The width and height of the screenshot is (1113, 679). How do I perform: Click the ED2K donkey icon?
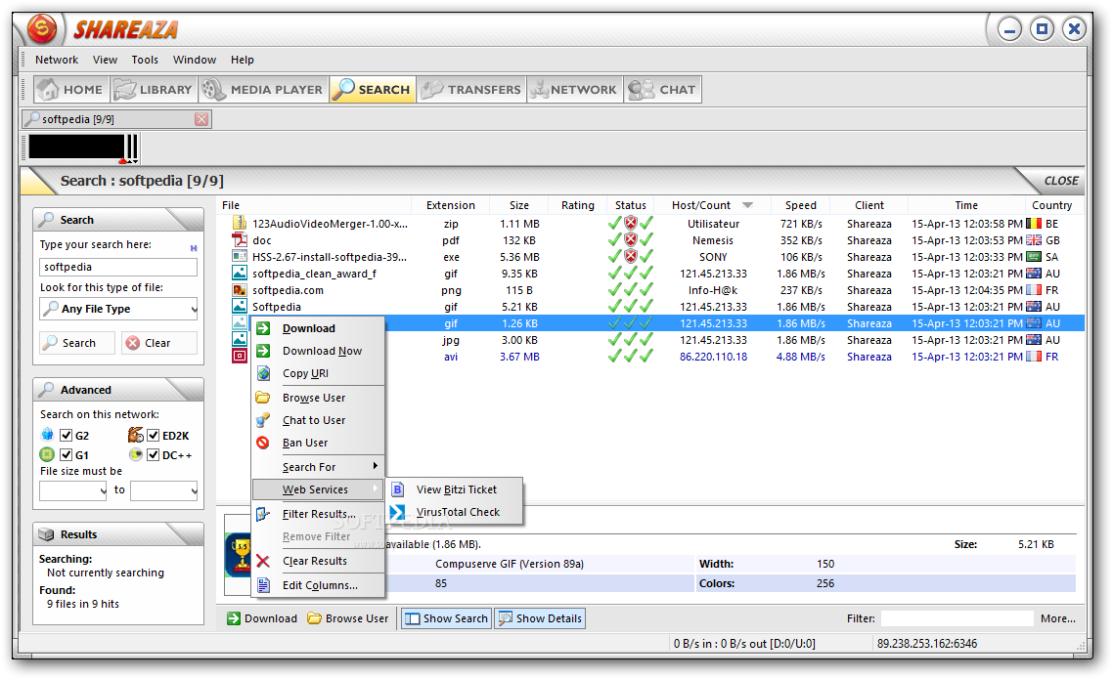[x=136, y=435]
